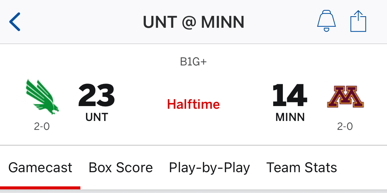Open the Play-by-Play tab

click(x=209, y=168)
